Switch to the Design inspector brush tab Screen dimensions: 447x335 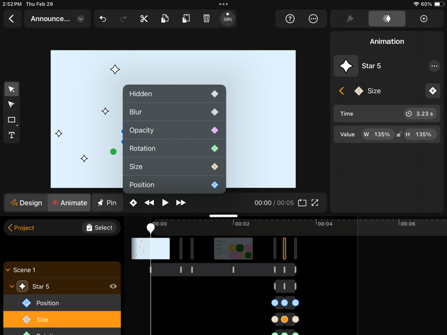click(x=350, y=19)
